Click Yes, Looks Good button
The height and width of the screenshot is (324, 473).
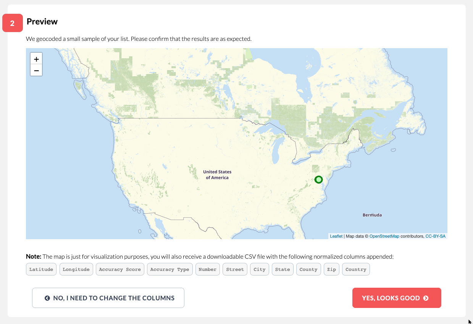[397, 298]
